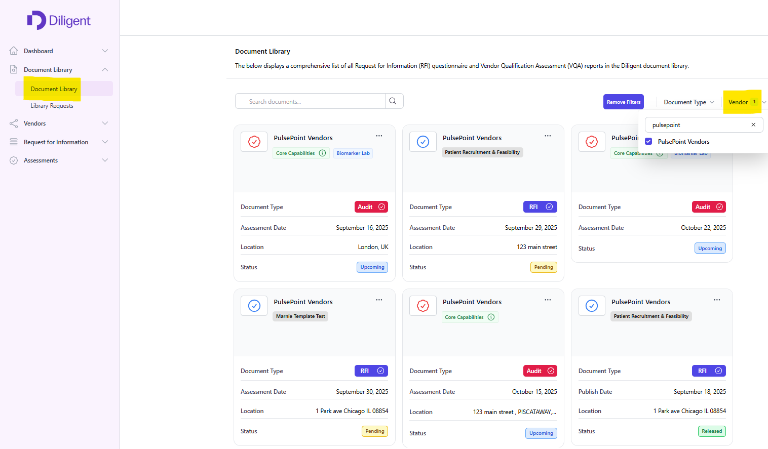The width and height of the screenshot is (768, 449).
Task: Click the info icon beside Core Capabilities, September 16 card
Action: [322, 153]
